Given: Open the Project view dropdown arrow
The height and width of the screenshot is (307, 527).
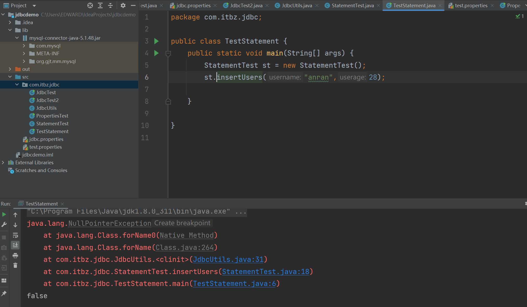Looking at the screenshot, I should click(34, 6).
